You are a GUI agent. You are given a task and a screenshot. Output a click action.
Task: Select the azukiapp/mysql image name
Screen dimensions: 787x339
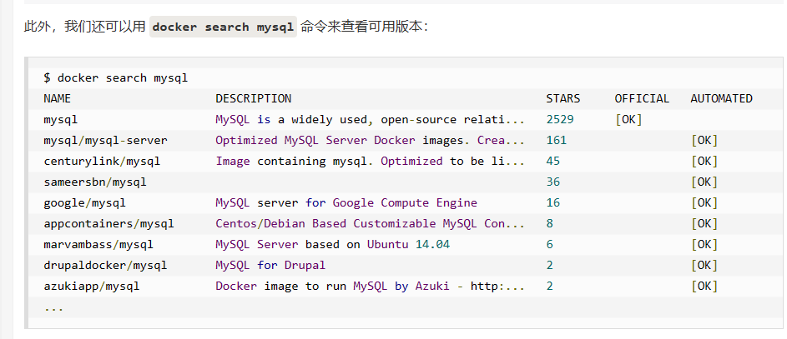pyautogui.click(x=92, y=286)
